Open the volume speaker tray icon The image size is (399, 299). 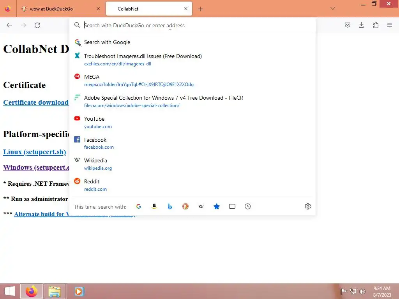pyautogui.click(x=362, y=292)
